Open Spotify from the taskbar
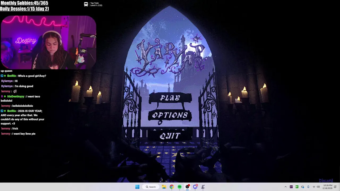Viewport: 340px width, 191px height. (180, 187)
